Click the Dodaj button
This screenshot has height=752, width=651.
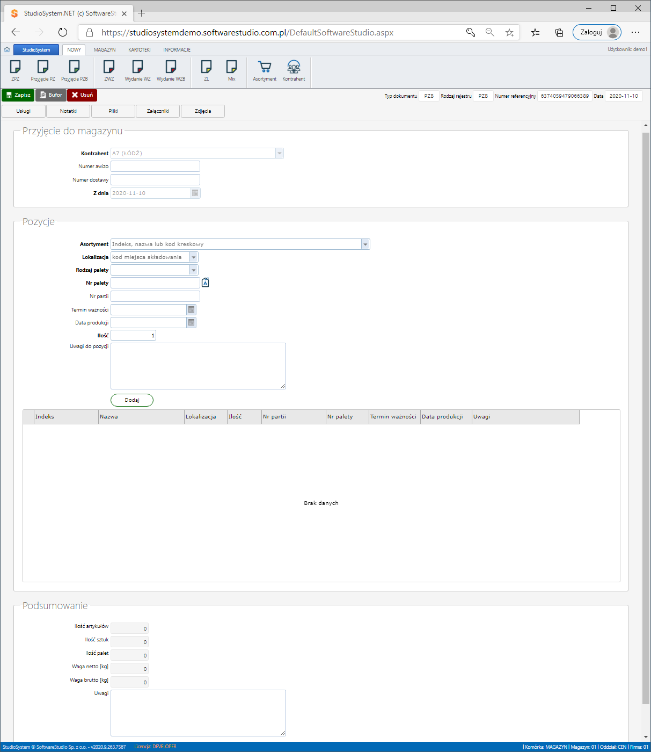pyautogui.click(x=132, y=400)
